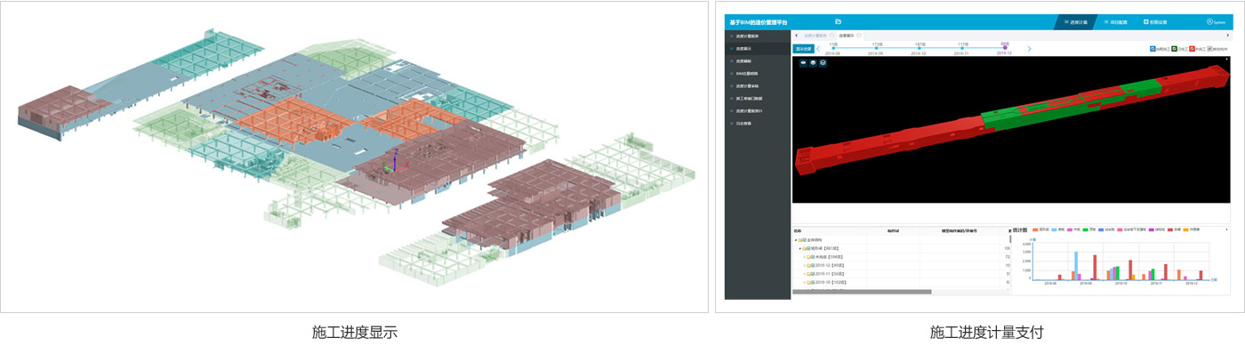Open the 项目配置 tab in the header

click(x=1116, y=21)
